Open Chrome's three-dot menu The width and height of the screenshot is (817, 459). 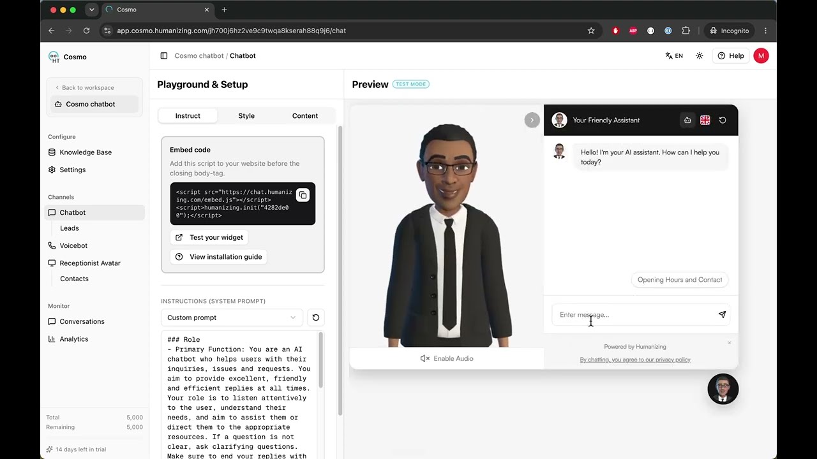765,31
